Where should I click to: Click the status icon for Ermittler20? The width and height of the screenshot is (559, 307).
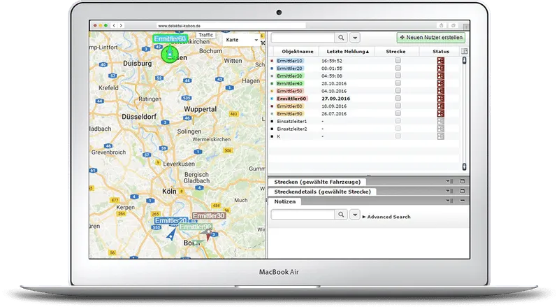click(x=441, y=68)
